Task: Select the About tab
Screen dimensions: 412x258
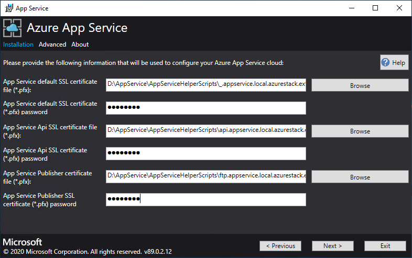Action: (80, 44)
